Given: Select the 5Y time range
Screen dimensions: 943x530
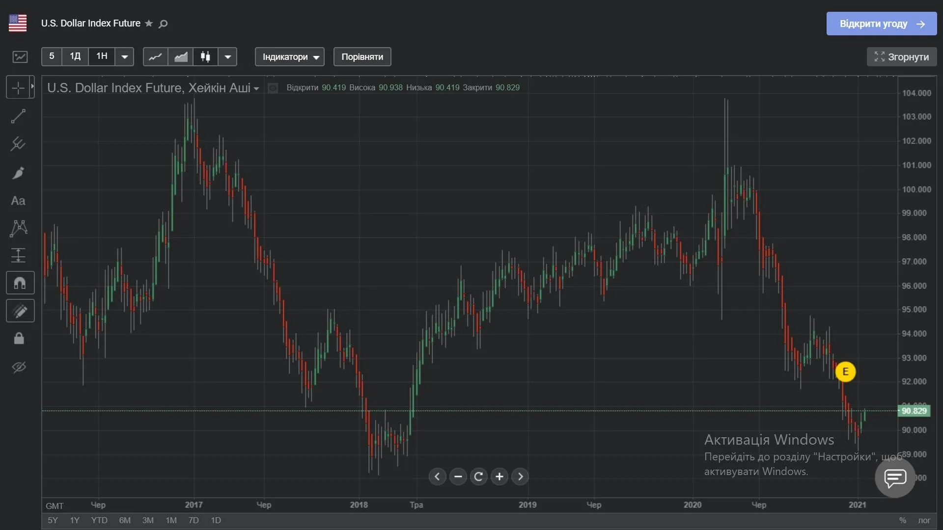Looking at the screenshot, I should coord(53,520).
